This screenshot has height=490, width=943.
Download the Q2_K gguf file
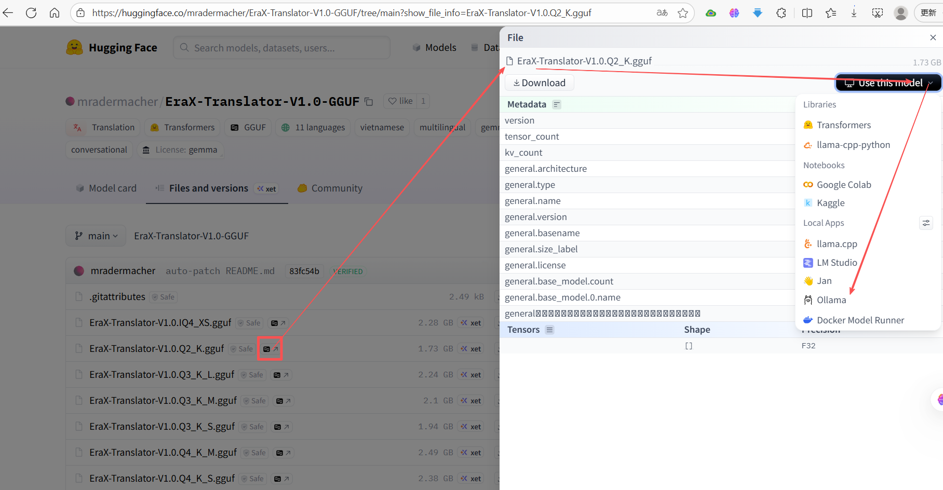tap(539, 83)
